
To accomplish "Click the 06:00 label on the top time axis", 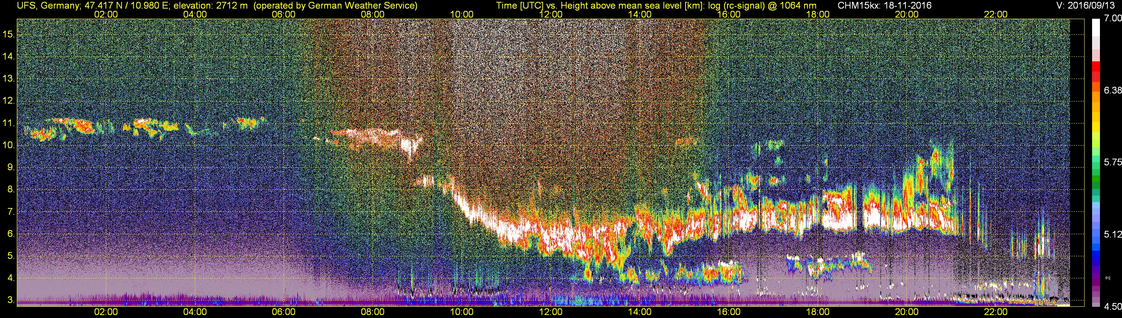I will (x=283, y=14).
